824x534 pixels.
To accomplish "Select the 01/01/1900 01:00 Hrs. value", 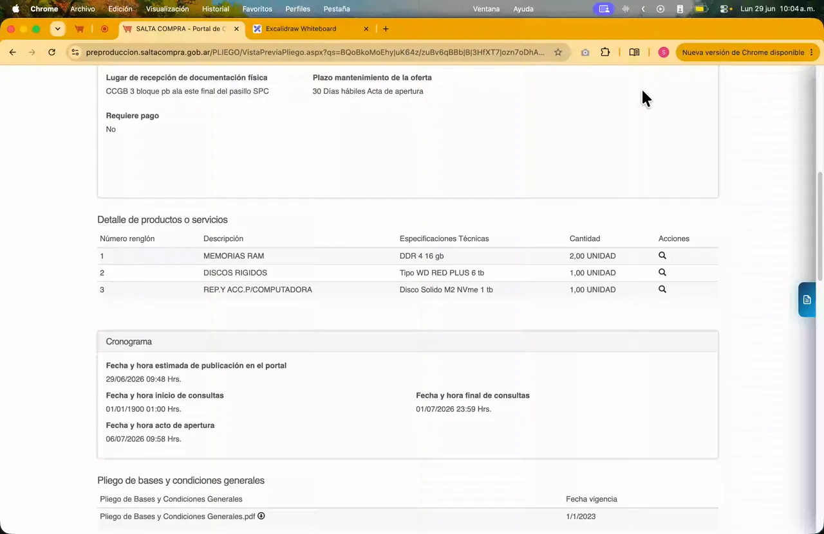I will [x=144, y=409].
